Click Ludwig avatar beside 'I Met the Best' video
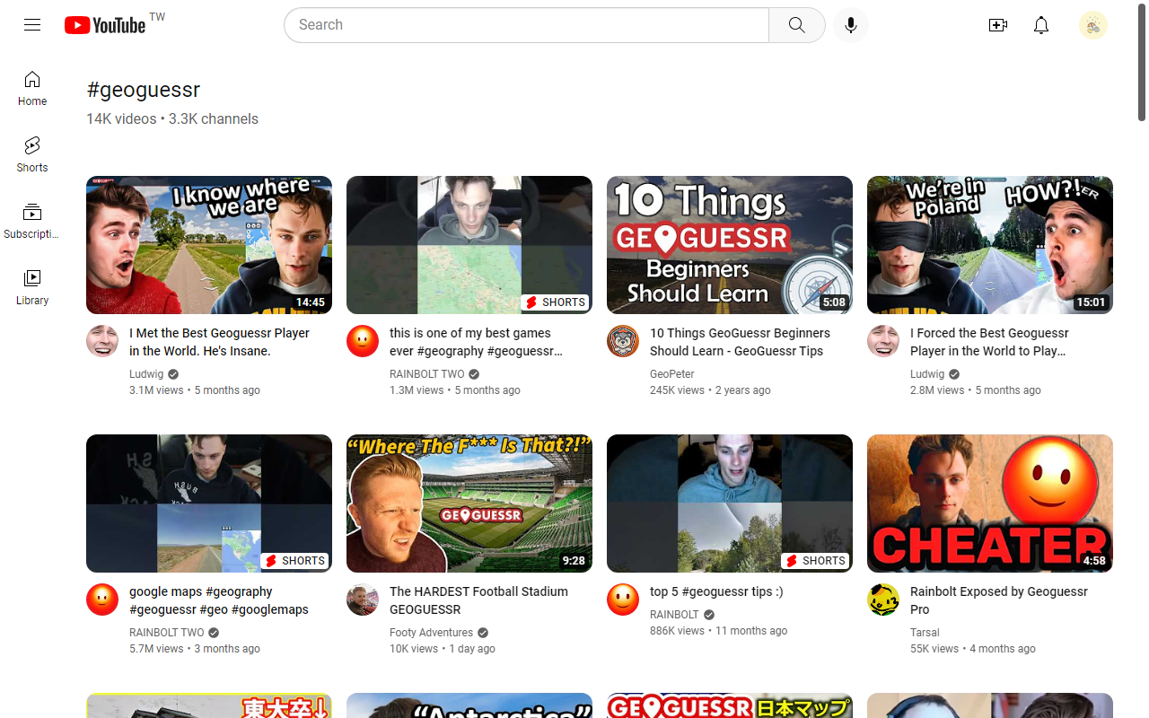 click(x=102, y=341)
